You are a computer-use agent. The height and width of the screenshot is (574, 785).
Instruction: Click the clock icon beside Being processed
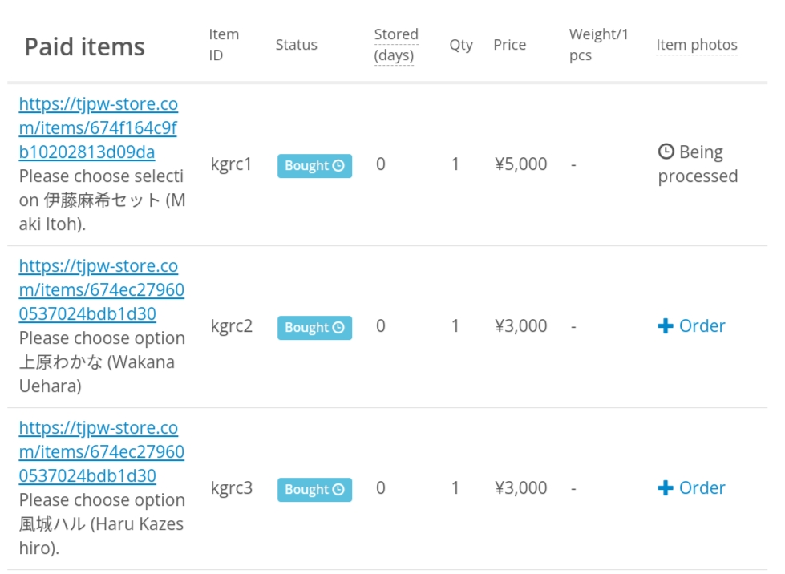[666, 152]
